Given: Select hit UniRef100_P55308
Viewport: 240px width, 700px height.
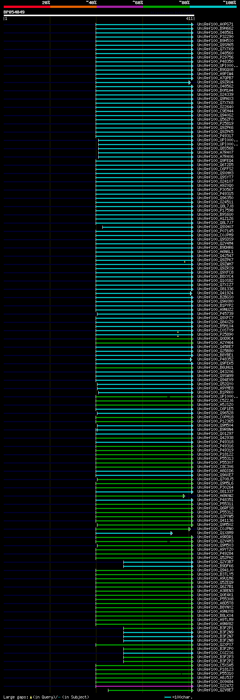Looking at the screenshot, I should (x=215, y=599).
